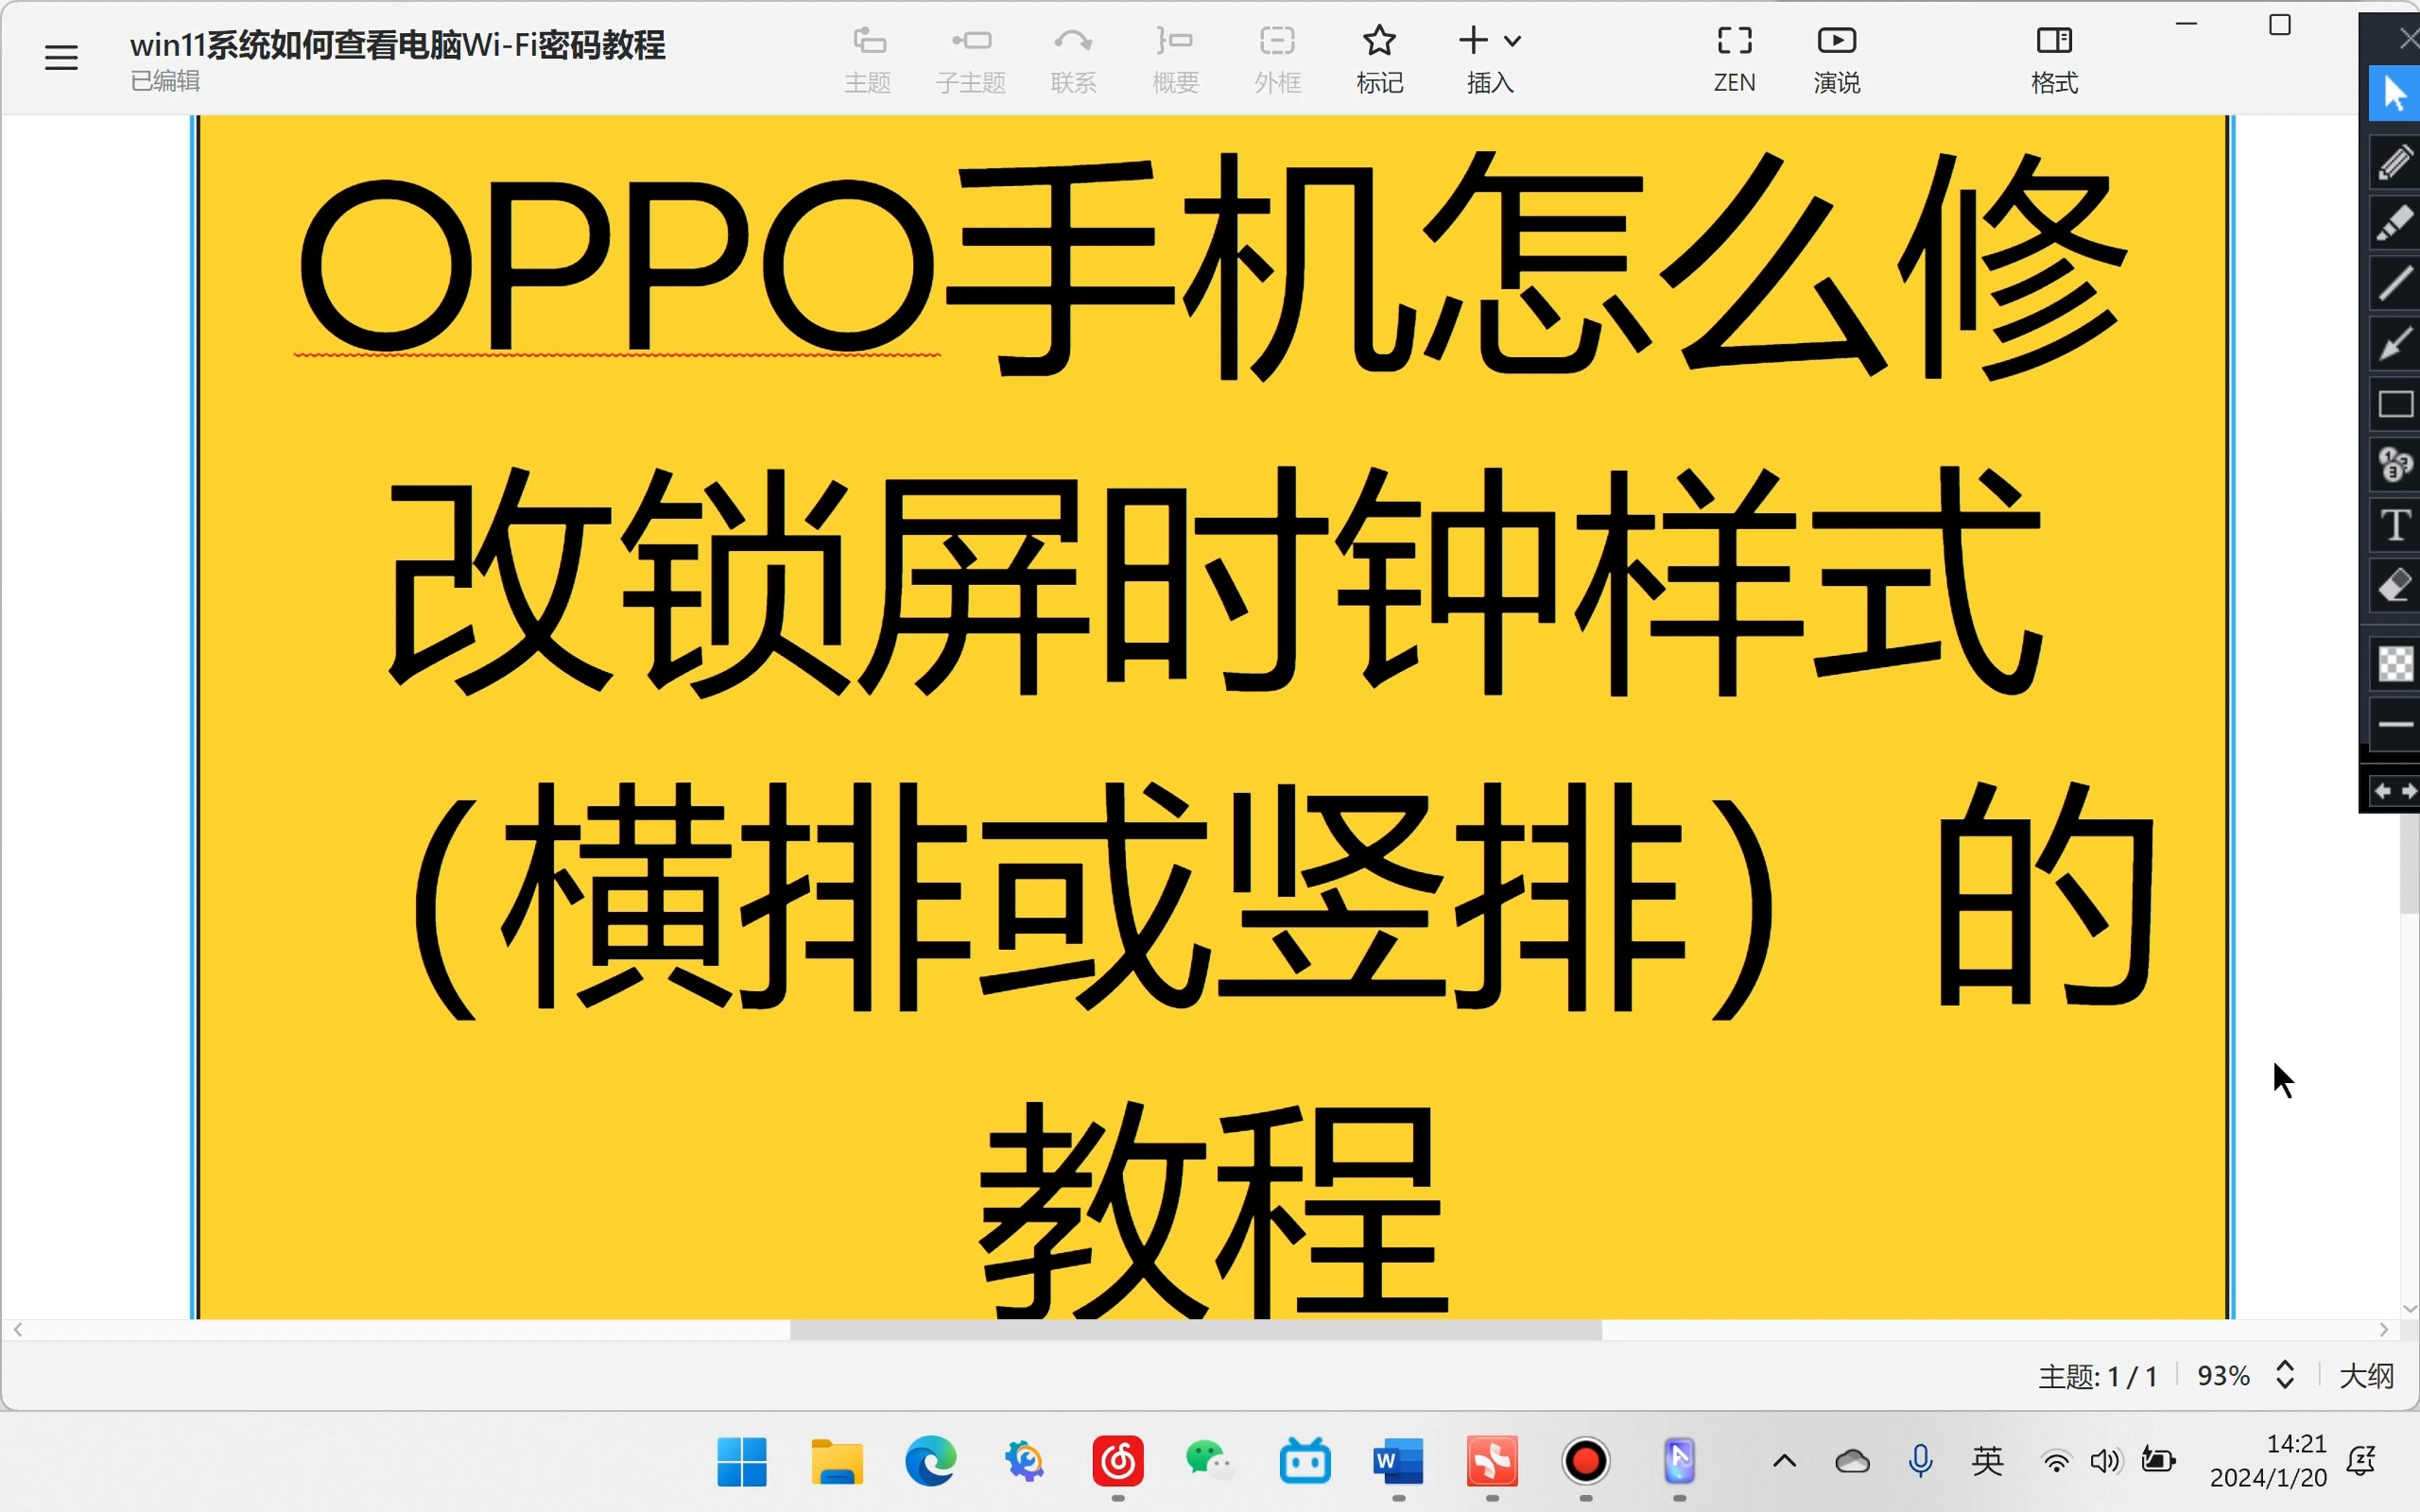The width and height of the screenshot is (2420, 1512).
Task: Select the pencil drawing tool
Action: click(2395, 162)
